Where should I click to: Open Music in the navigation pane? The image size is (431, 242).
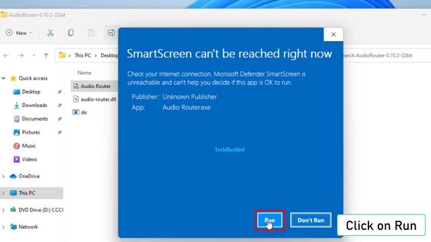28,146
